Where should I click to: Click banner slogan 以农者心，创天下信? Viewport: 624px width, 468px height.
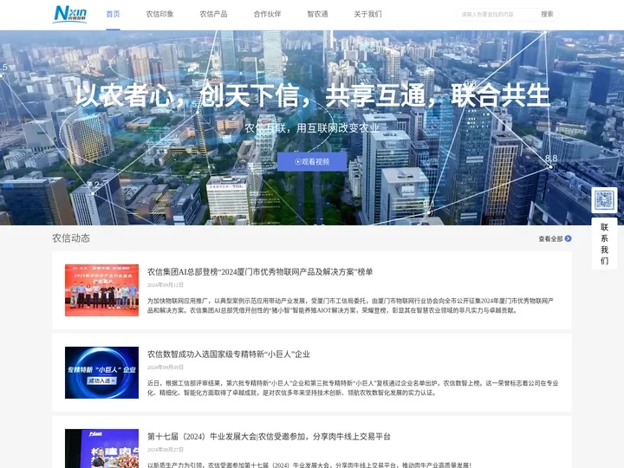pos(312,95)
